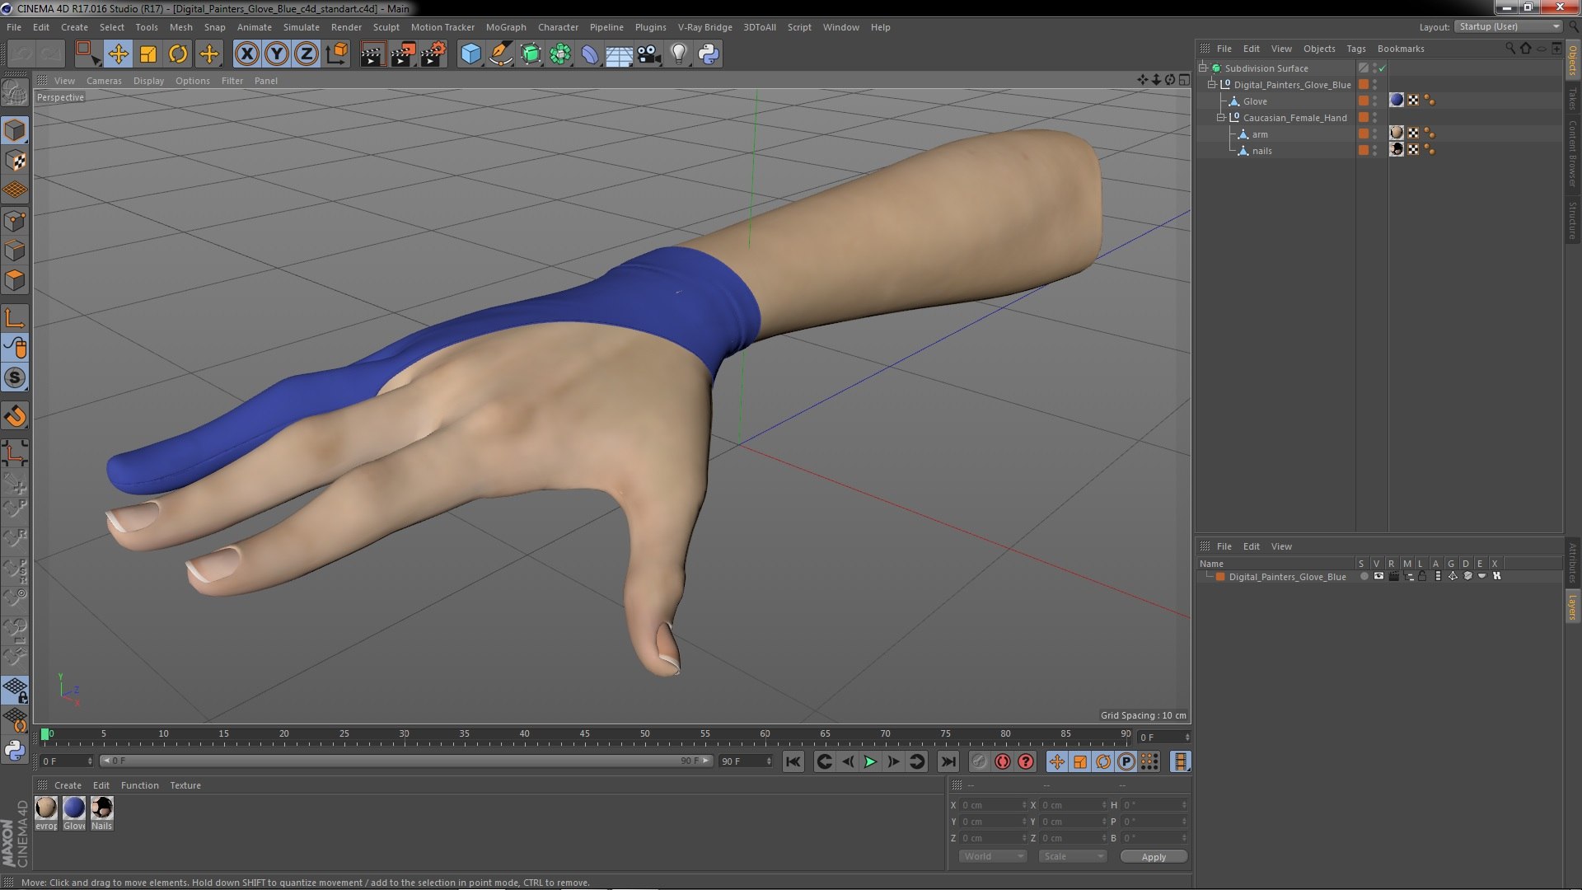Toggle Position keyframe recording
Image resolution: width=1582 pixels, height=890 pixels.
[x=1057, y=761]
